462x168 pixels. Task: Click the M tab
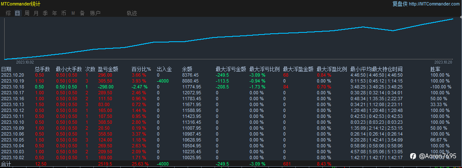point(73,13)
